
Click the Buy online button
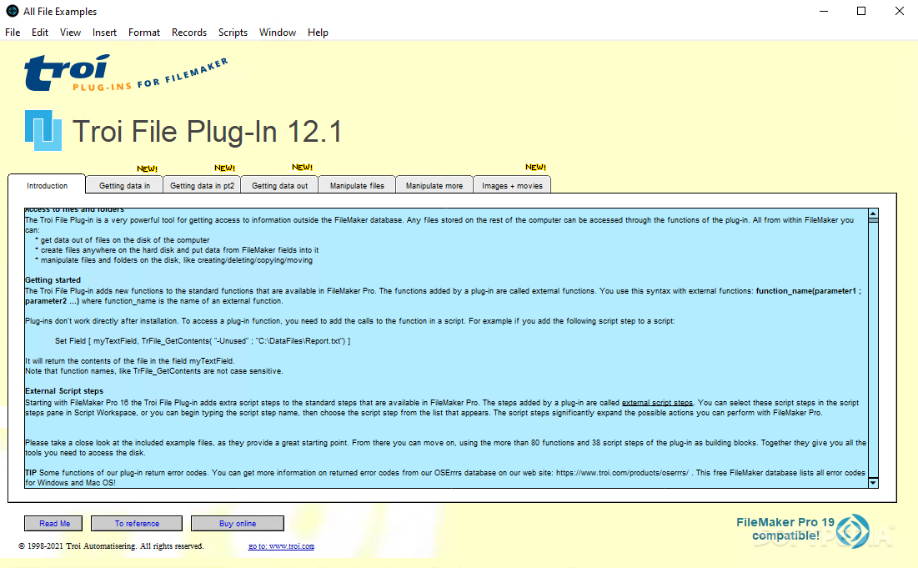237,523
